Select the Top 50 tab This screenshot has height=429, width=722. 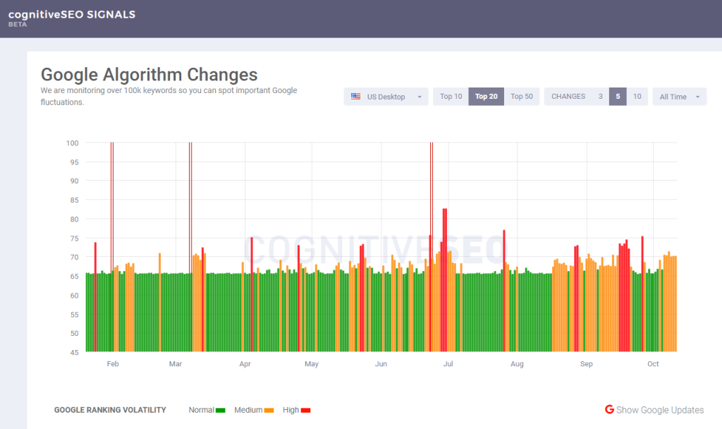pos(522,97)
